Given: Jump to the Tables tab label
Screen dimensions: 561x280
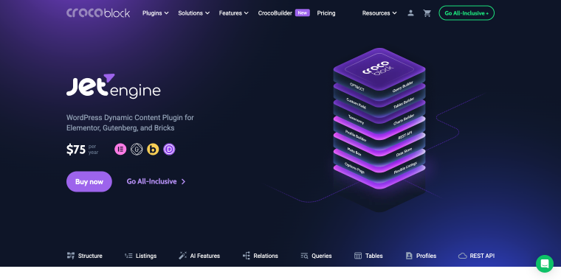Looking at the screenshot, I should pos(374,256).
